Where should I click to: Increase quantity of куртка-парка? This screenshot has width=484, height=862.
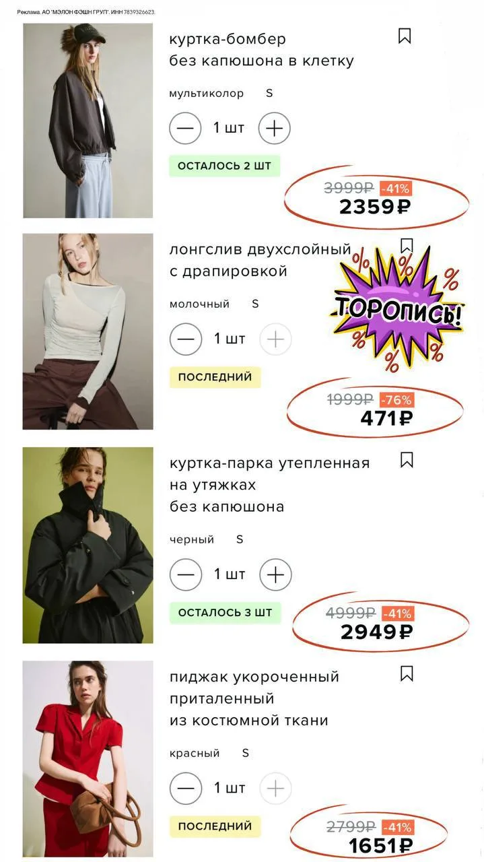pyautogui.click(x=275, y=574)
